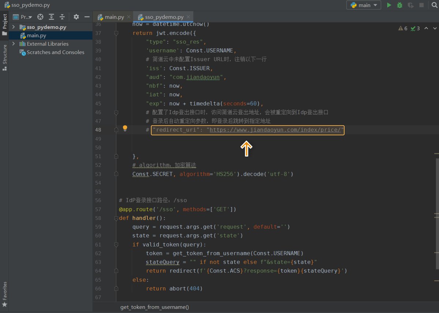The height and width of the screenshot is (313, 439).
Task: Toggle the fold marker on line 53
Action: click(116, 174)
